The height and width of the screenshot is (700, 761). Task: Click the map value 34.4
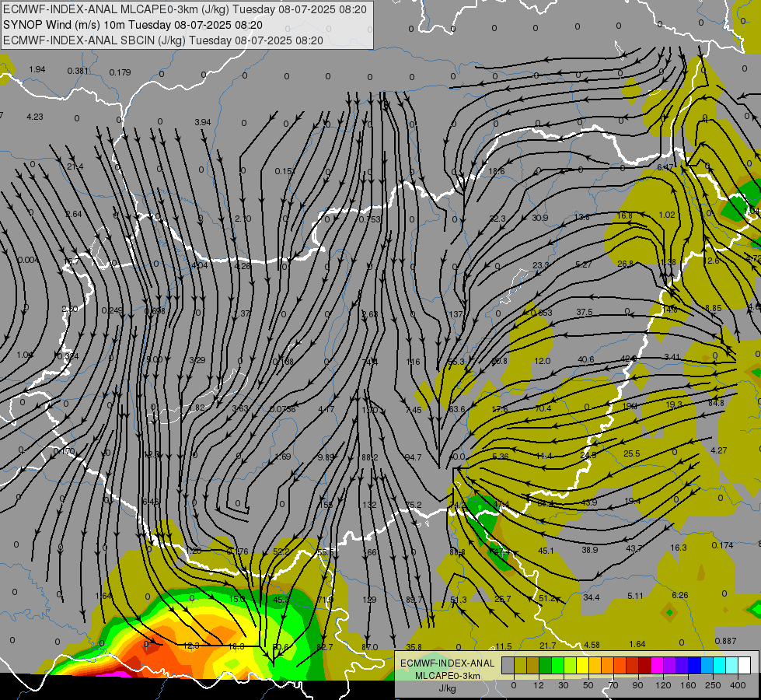coord(591,597)
